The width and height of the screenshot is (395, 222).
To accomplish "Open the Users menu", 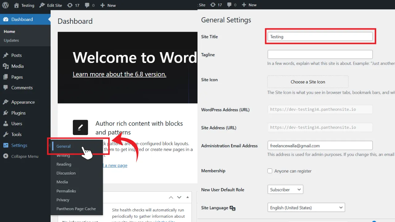I will tap(17, 124).
